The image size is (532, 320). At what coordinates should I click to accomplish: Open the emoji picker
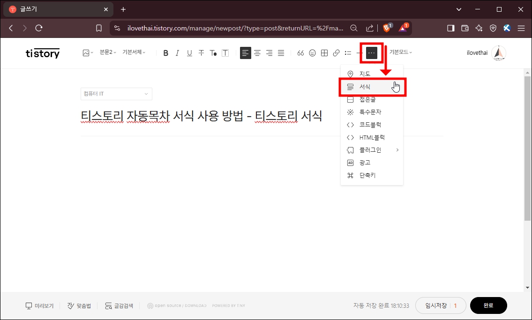click(x=312, y=53)
